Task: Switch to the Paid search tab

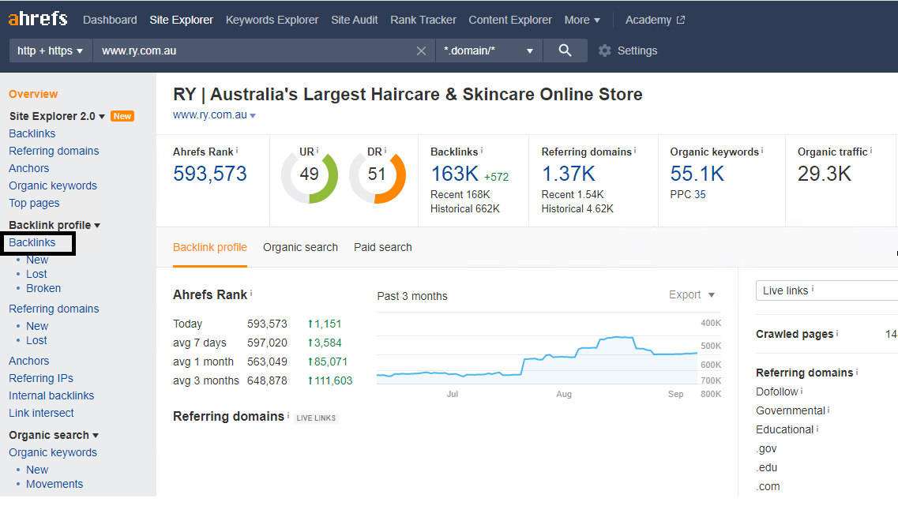Action: point(382,247)
